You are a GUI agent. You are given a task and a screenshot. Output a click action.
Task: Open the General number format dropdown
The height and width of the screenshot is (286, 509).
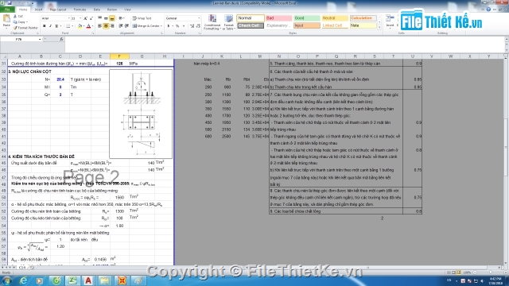183,18
